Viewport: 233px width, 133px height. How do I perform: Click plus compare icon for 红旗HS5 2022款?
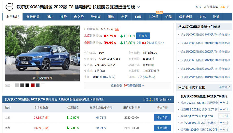[x=224, y=109]
